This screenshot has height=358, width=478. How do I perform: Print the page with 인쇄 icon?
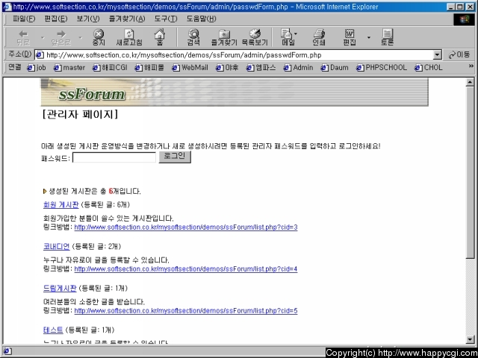pyautogui.click(x=319, y=37)
